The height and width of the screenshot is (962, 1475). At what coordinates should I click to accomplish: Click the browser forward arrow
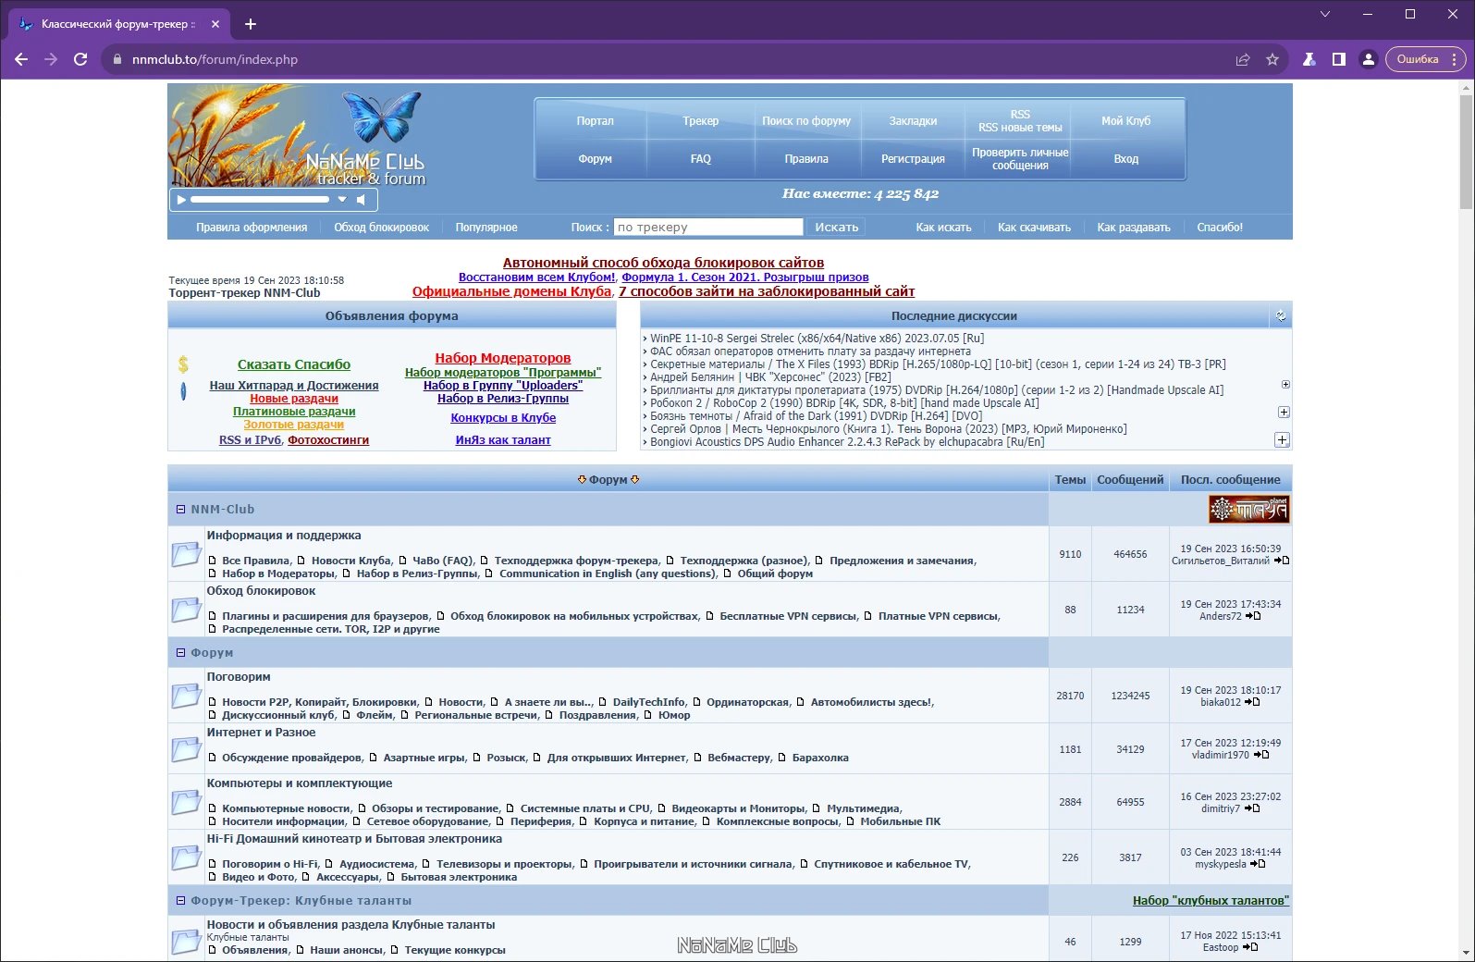tap(51, 59)
